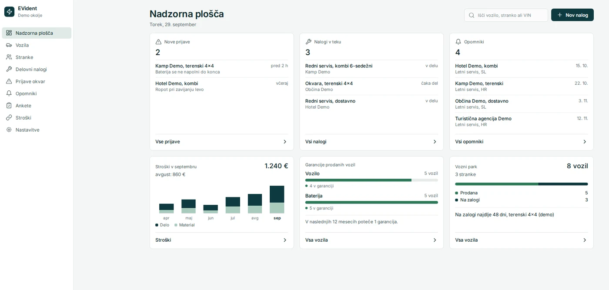The height and width of the screenshot is (290, 609).
Task: Navigate to Delovni nalogi
Action: tap(37, 69)
